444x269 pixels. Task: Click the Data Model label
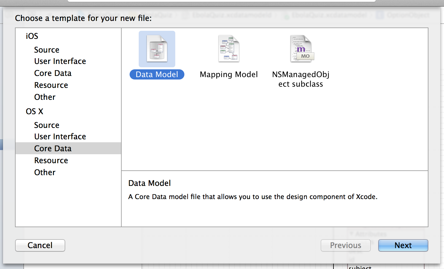[157, 74]
